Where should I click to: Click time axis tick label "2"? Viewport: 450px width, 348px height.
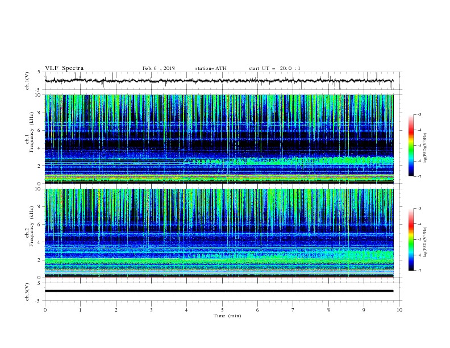pos(116,310)
